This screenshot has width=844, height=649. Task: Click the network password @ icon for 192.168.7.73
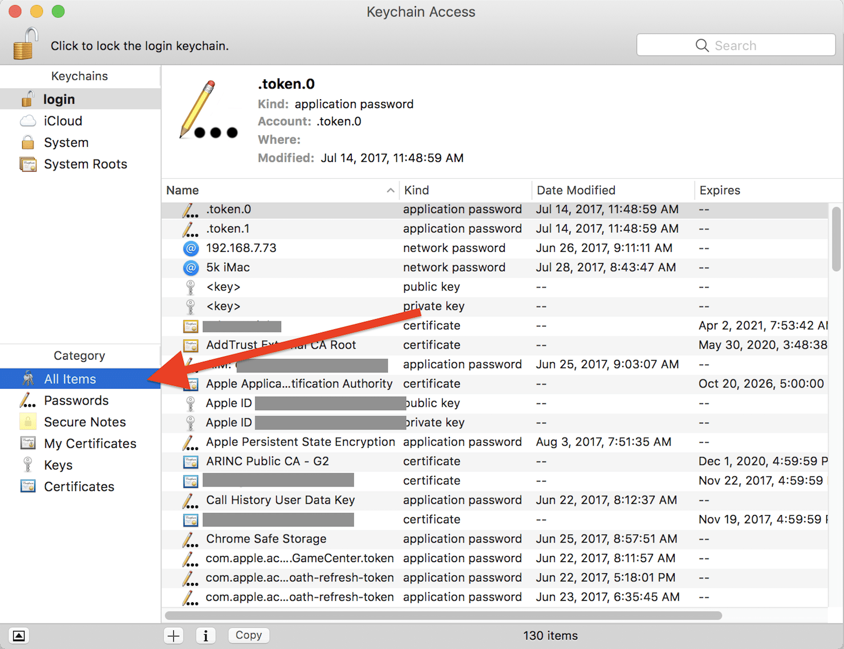190,248
